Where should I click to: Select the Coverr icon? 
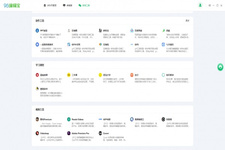tap(100, 133)
